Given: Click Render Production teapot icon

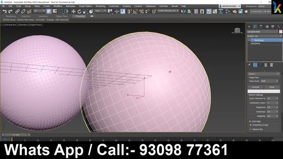Looking at the screenshot, I should (246, 11).
